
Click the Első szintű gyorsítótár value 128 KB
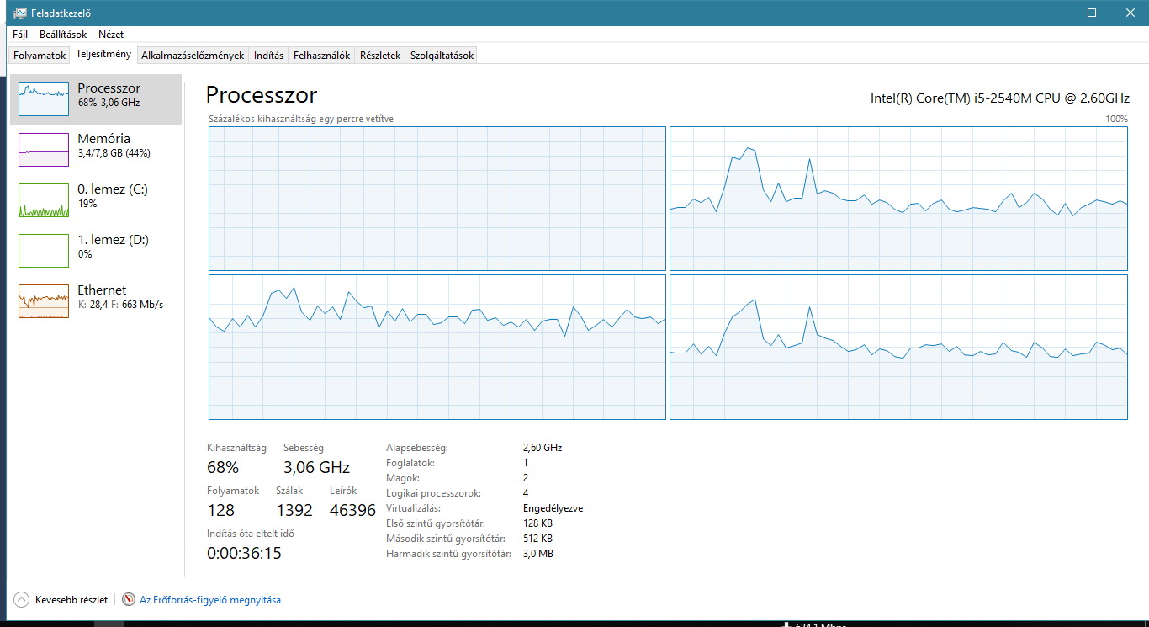point(538,523)
